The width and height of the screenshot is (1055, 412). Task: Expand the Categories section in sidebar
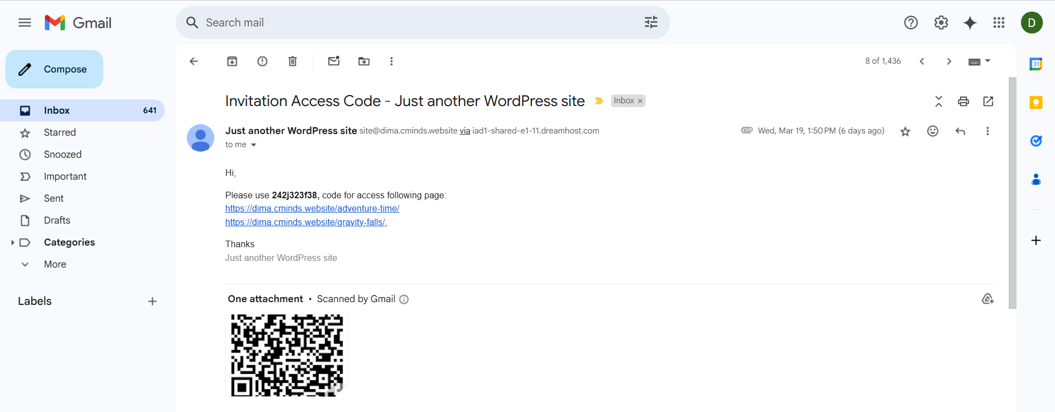(12, 242)
